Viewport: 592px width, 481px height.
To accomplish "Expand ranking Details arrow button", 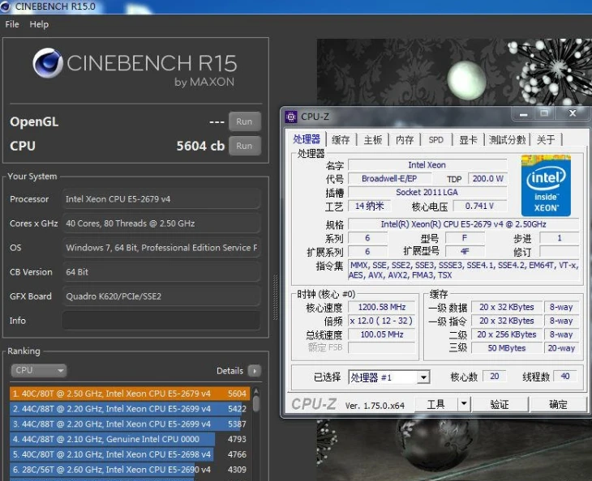I will pyautogui.click(x=255, y=371).
